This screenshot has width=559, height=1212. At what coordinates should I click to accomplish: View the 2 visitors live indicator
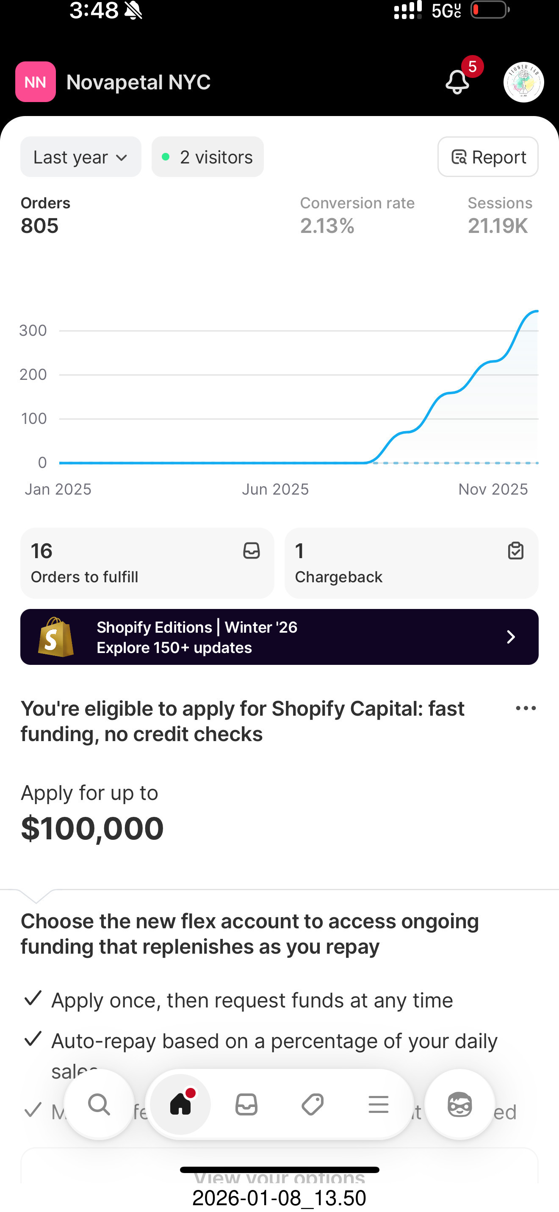208,157
